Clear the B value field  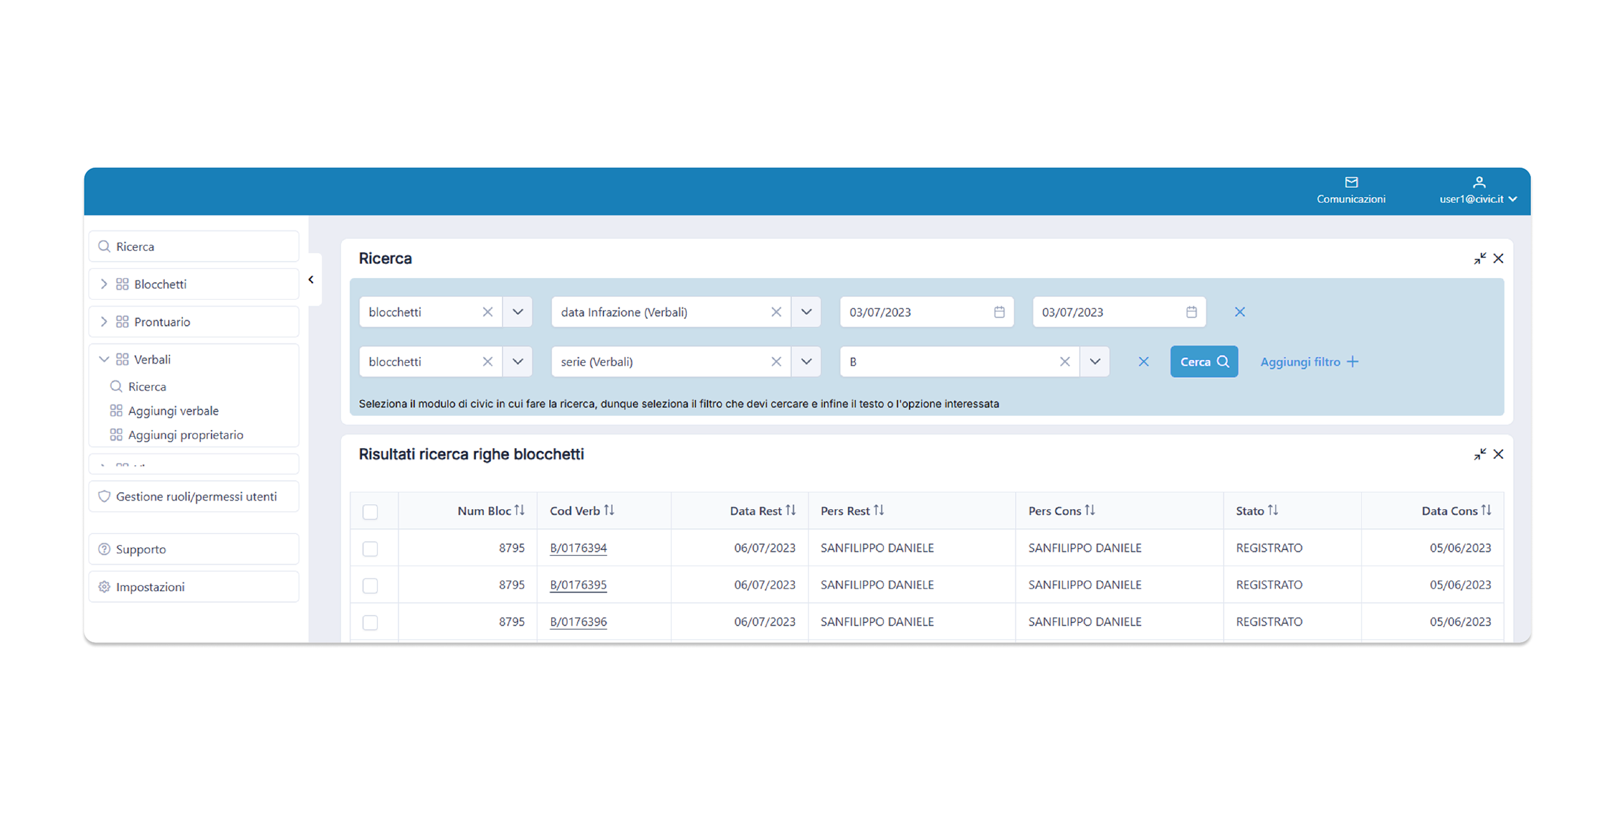[1065, 362]
